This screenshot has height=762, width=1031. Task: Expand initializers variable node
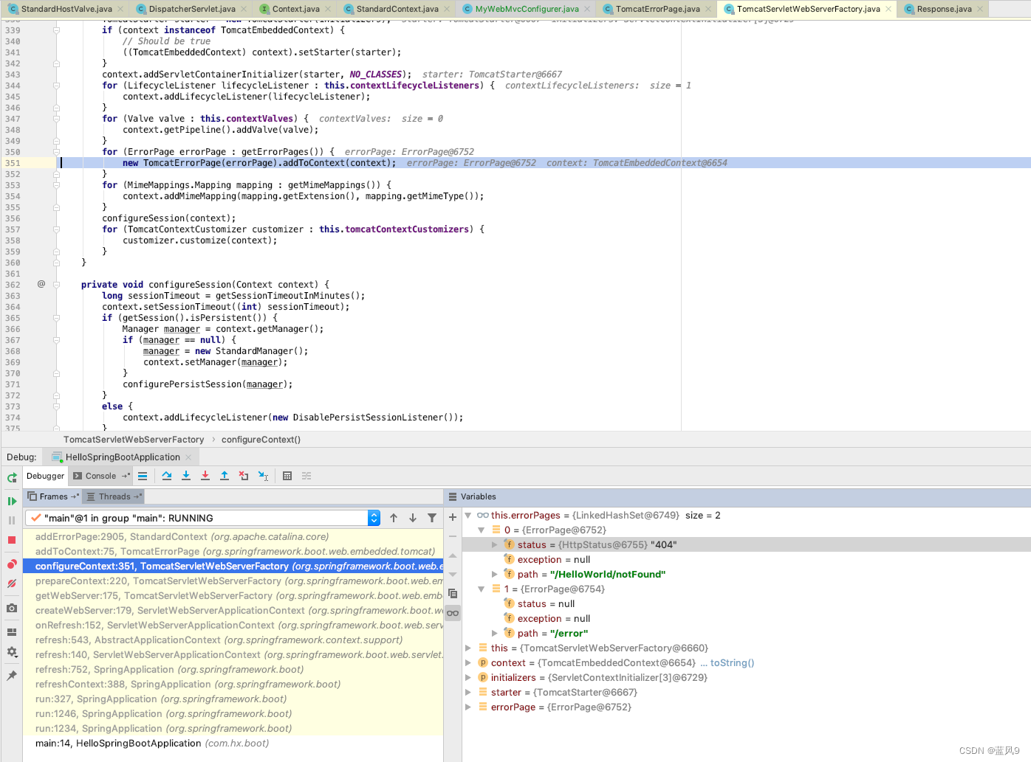point(468,678)
